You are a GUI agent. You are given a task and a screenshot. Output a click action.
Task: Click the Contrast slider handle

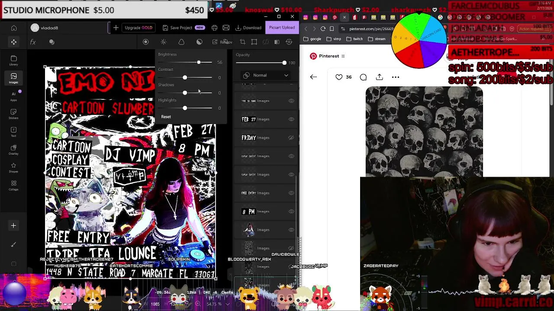pos(185,78)
